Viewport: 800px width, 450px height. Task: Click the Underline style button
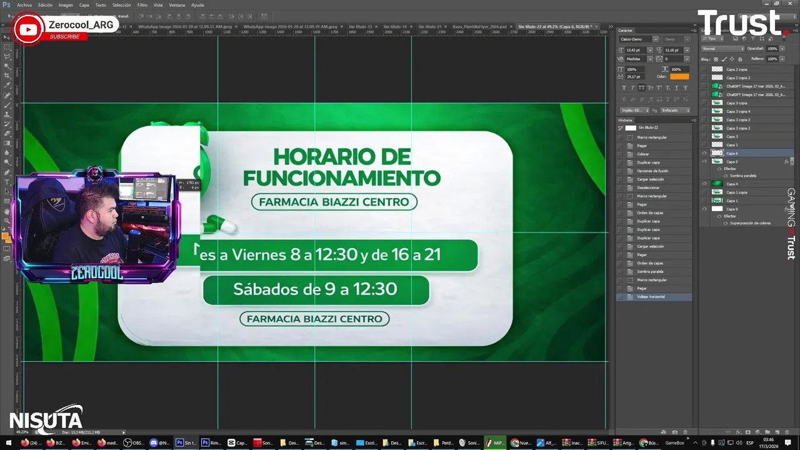tap(677, 87)
